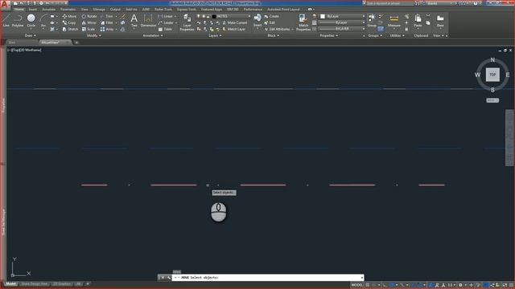This screenshot has width=515, height=289.
Task: Click the Array command
Action: tap(107, 29)
